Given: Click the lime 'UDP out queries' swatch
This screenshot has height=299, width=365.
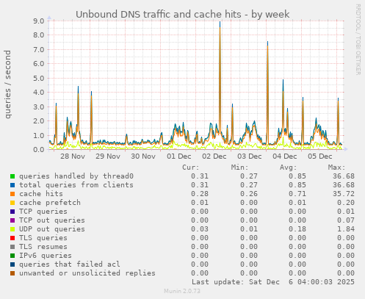Looking at the screenshot, I should (x=12, y=229).
